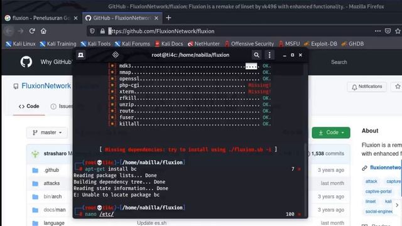The width and height of the screenshot is (402, 226).
Task: Open Offensive Security bookmark
Action: [249, 44]
